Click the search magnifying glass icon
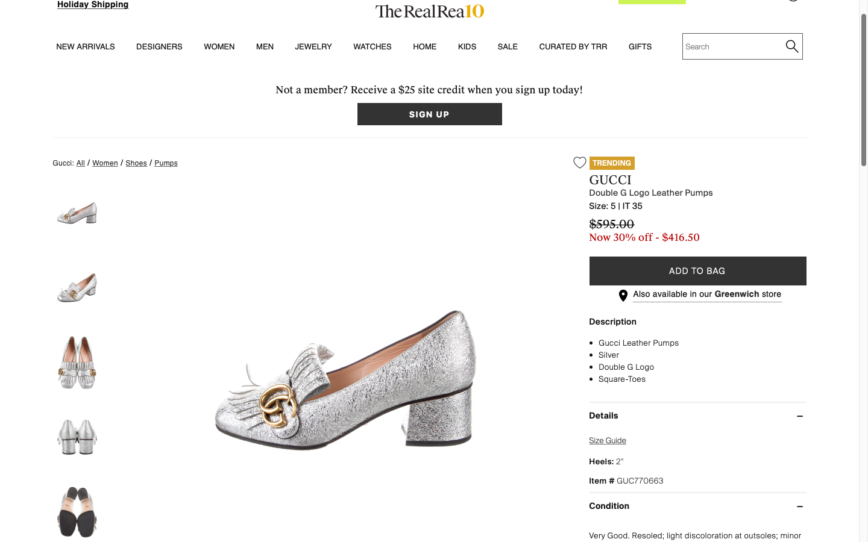This screenshot has width=868, height=542. coord(791,46)
